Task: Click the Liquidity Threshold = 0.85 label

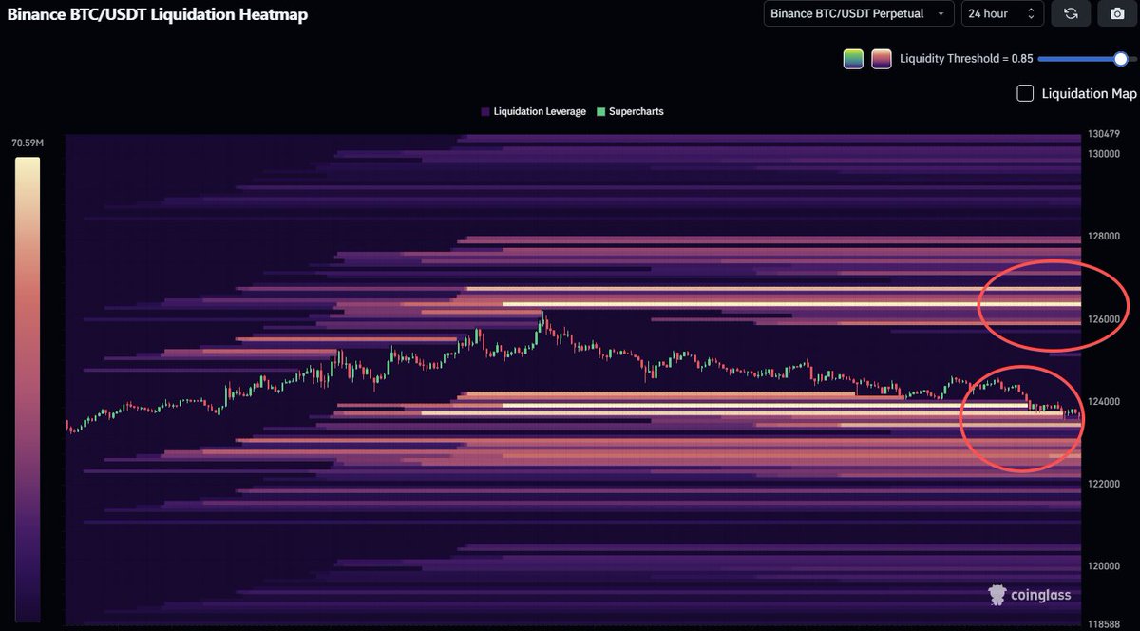Action: point(966,59)
